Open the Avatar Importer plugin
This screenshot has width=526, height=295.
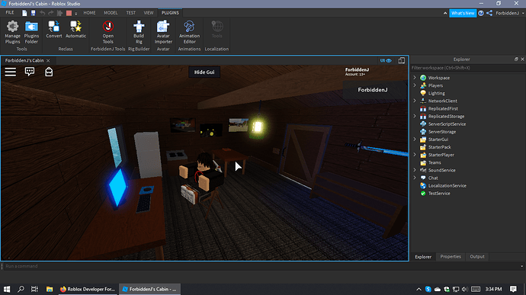click(163, 32)
